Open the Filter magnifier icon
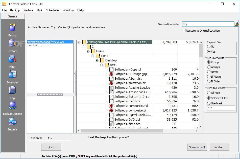Image resolution: width=240 pixels, height=159 pixels. 12,59
